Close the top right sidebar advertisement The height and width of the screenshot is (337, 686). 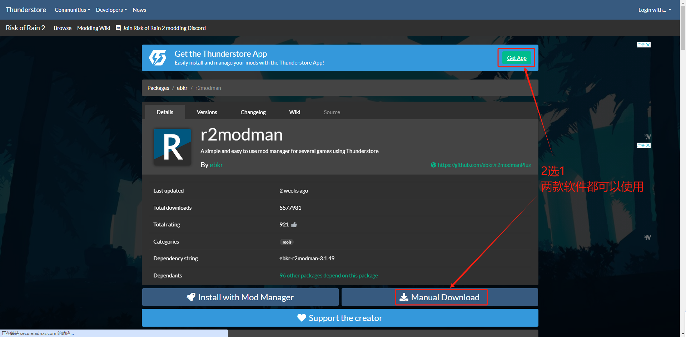(648, 45)
